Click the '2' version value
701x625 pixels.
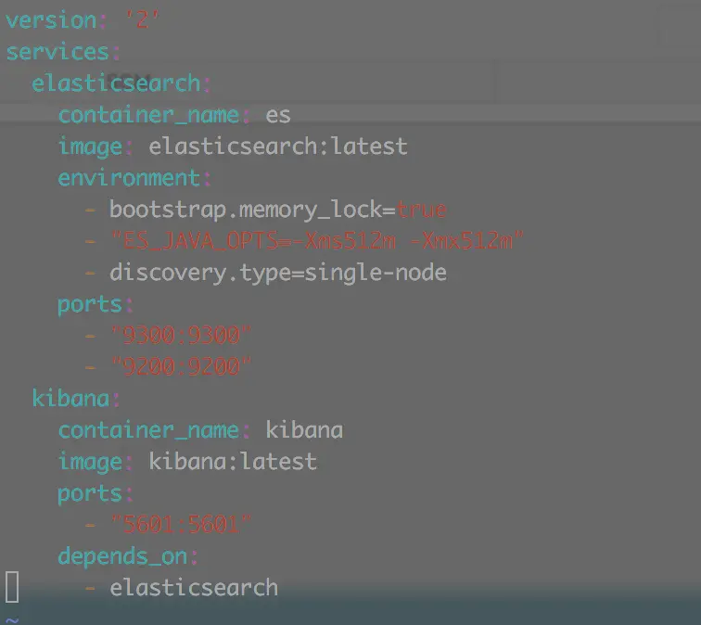pos(142,20)
